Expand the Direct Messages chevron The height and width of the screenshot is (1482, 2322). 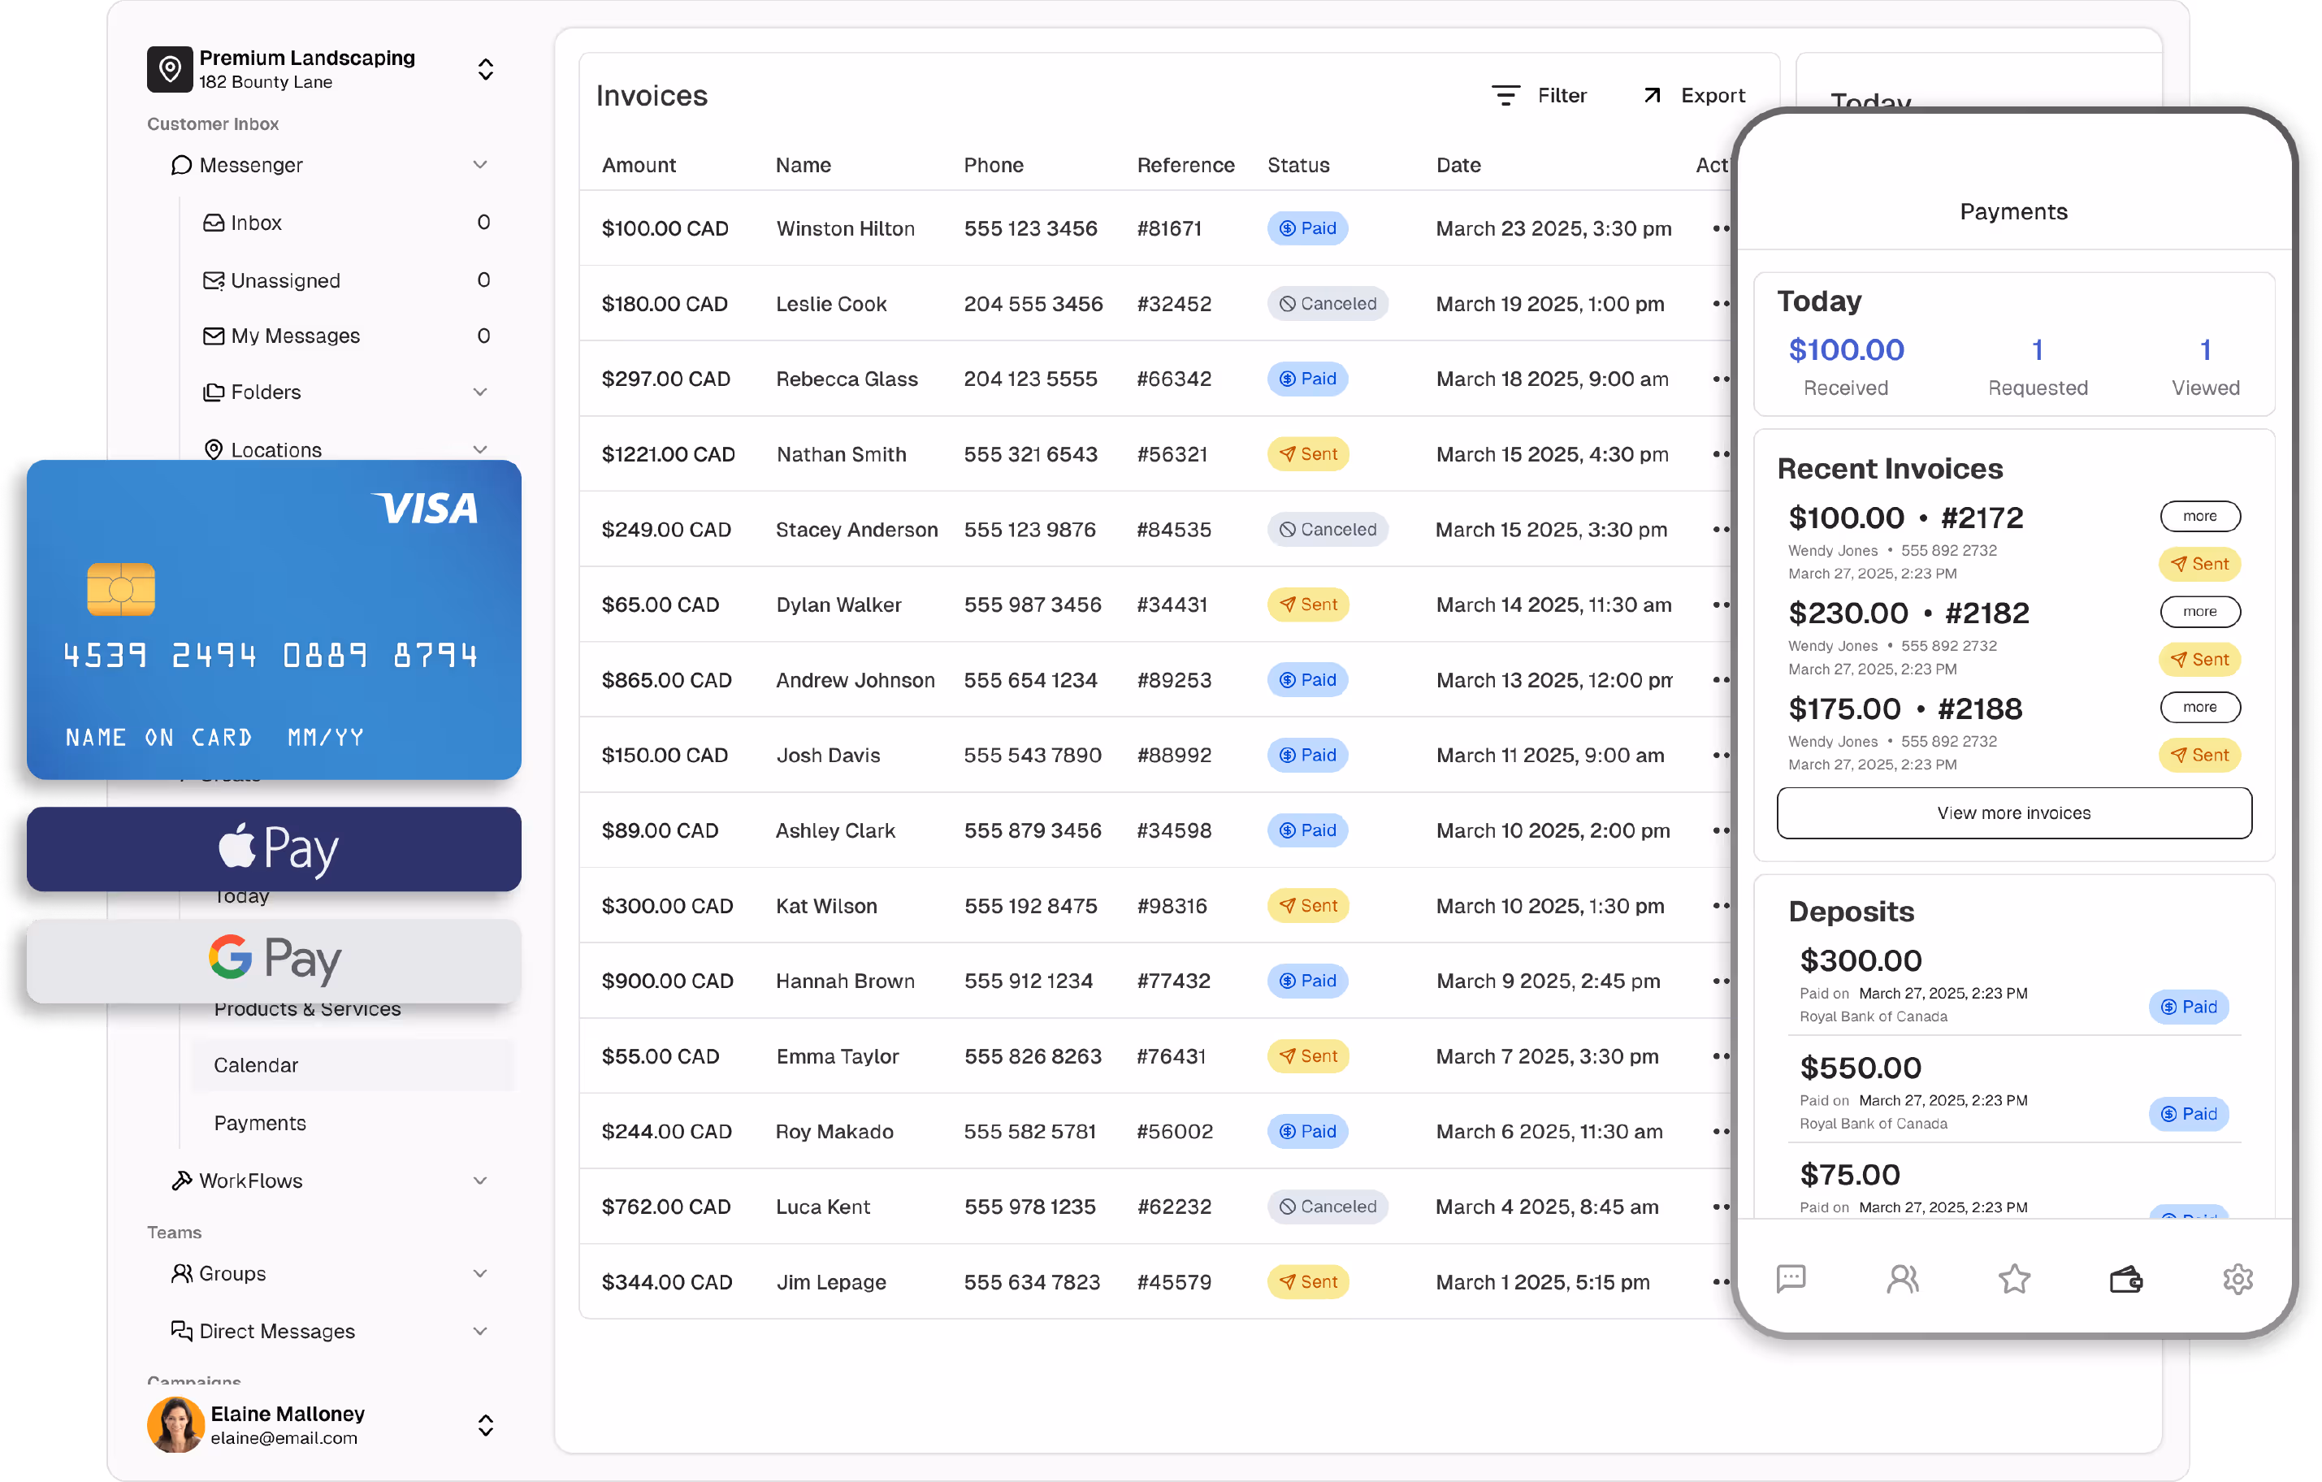coord(480,1332)
